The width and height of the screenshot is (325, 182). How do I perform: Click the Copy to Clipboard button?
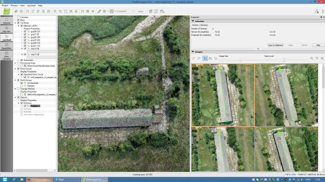[x=275, y=45]
